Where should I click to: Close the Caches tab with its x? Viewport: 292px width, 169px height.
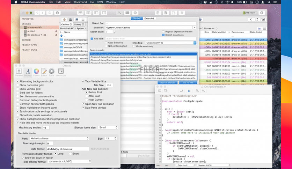coord(71,24)
